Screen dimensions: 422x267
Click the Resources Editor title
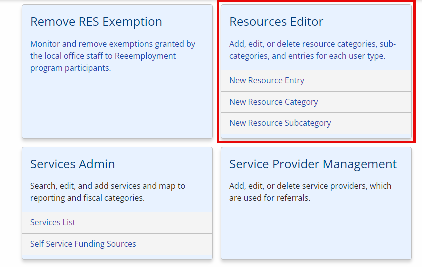click(276, 22)
